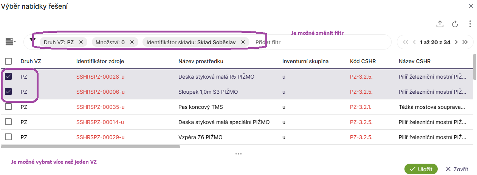The image size is (477, 175).
Task: Remove the Druh VZ: PZ filter chip
Action: click(81, 42)
